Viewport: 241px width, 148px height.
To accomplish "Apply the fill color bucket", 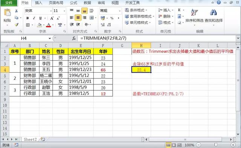I will (40, 25).
